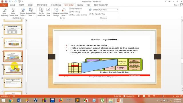Click the zoom slider handle
Viewport: 183px width, 103px height.
(163, 96)
